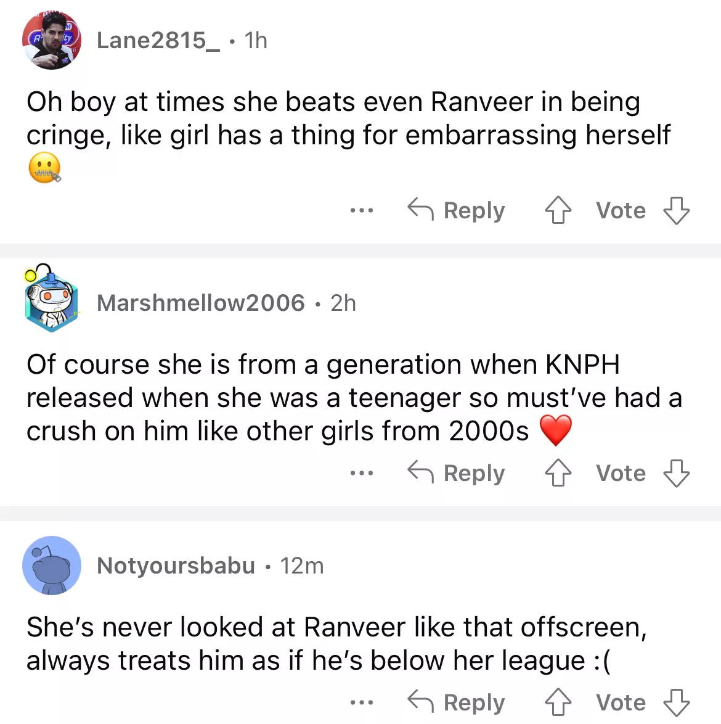
Task: Reply to Notyoursbabu's comment
Action: (457, 702)
